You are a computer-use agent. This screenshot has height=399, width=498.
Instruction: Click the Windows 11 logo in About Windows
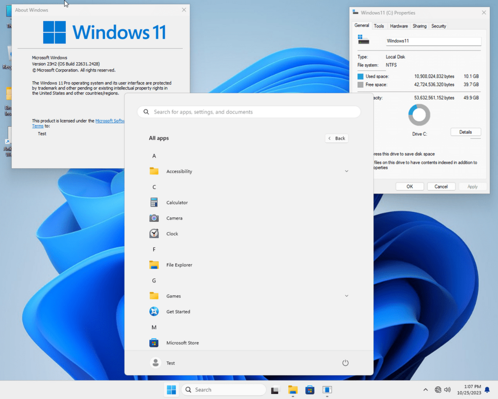pos(104,32)
